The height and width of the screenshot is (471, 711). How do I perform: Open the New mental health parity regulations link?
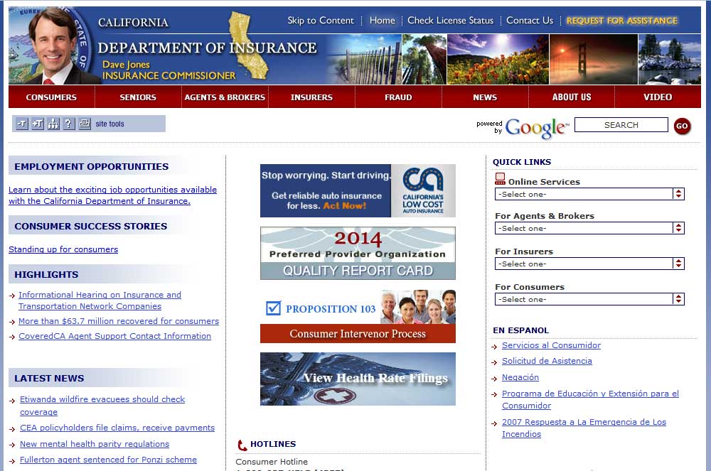coord(95,444)
